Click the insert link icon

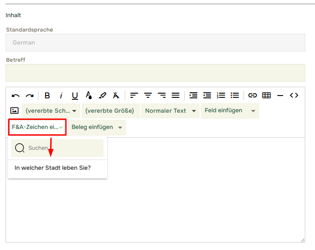pyautogui.click(x=252, y=96)
